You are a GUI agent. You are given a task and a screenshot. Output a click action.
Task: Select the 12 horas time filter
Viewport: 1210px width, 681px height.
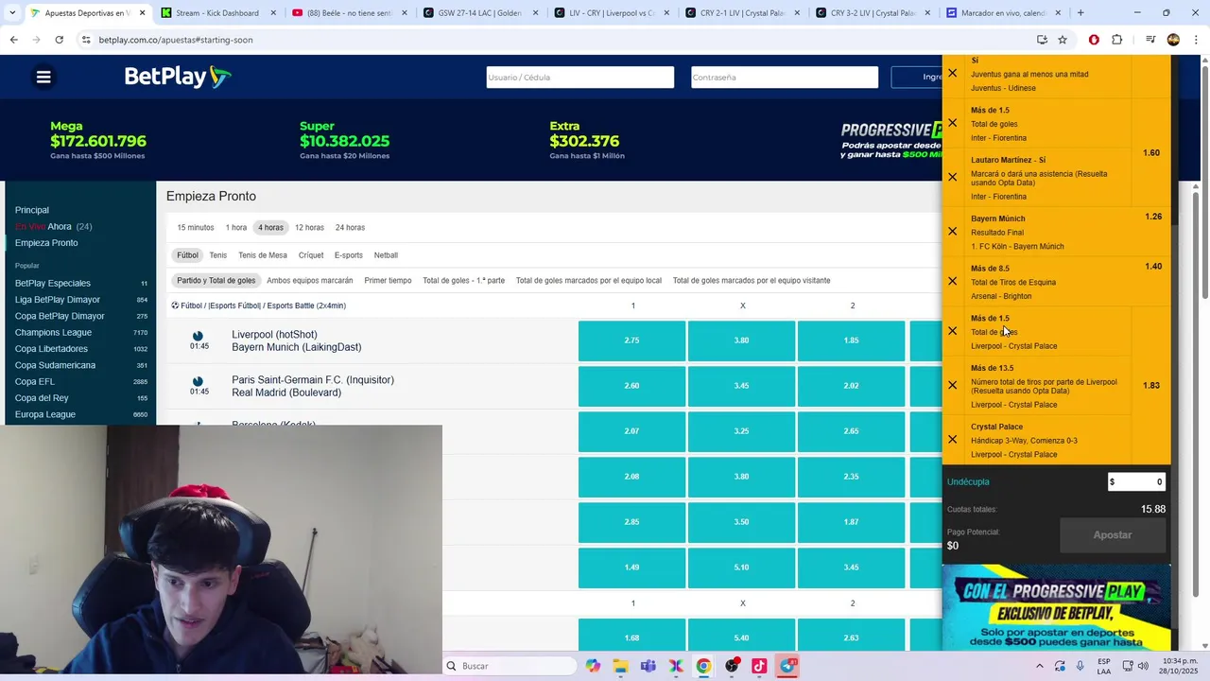pos(309,228)
